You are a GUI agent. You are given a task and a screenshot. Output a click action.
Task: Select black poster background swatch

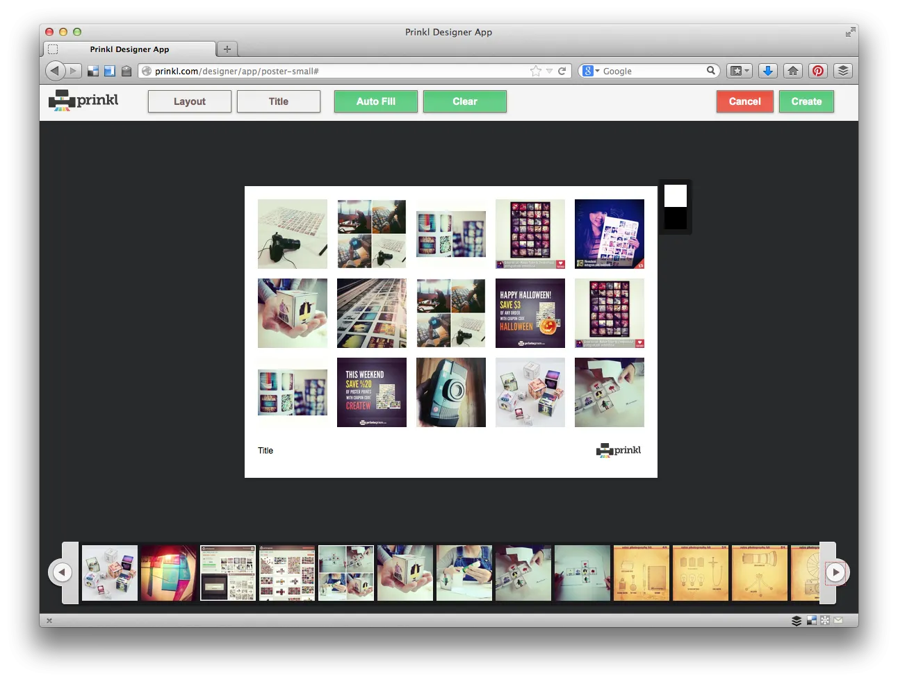(675, 219)
